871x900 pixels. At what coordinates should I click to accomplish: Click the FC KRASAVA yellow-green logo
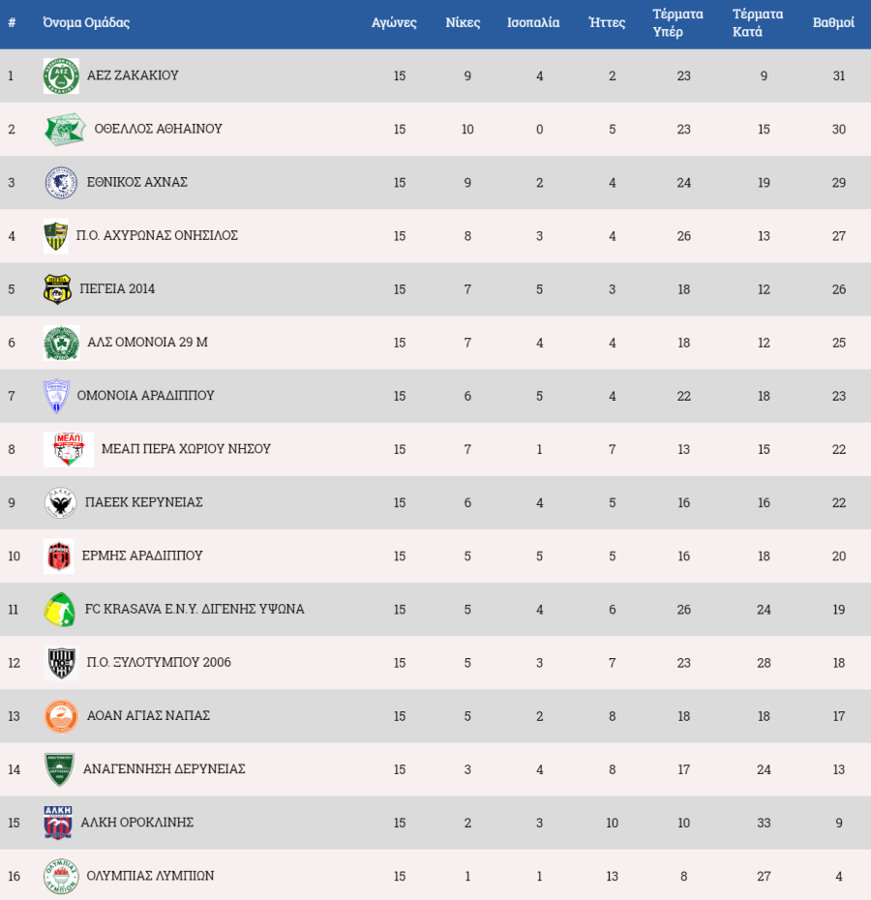(60, 610)
